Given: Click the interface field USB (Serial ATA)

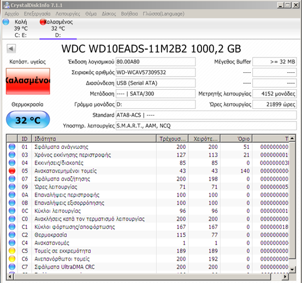Looking at the screenshot, I should click(156, 83).
